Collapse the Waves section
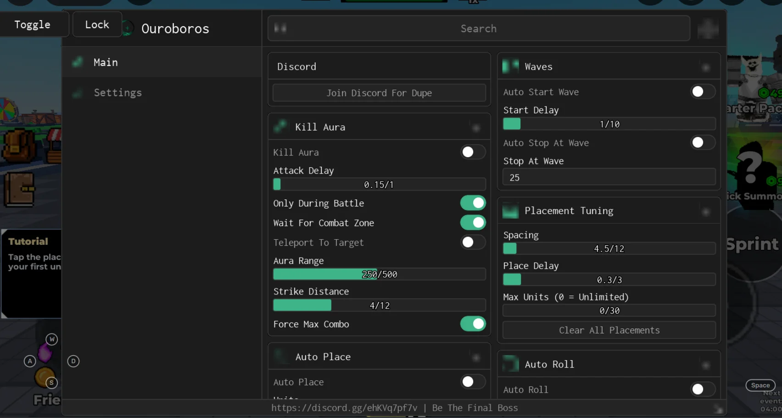The width and height of the screenshot is (782, 418). click(x=706, y=68)
